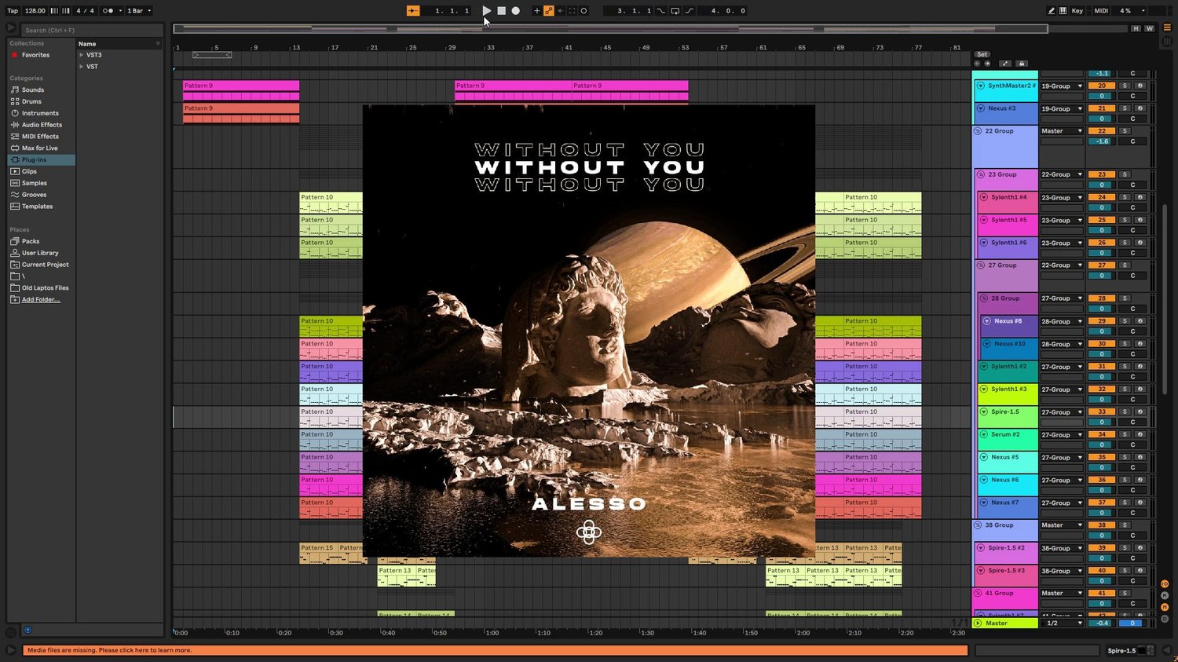Click the lock envelopes icon
1178x662 pixels.
tap(1021, 64)
